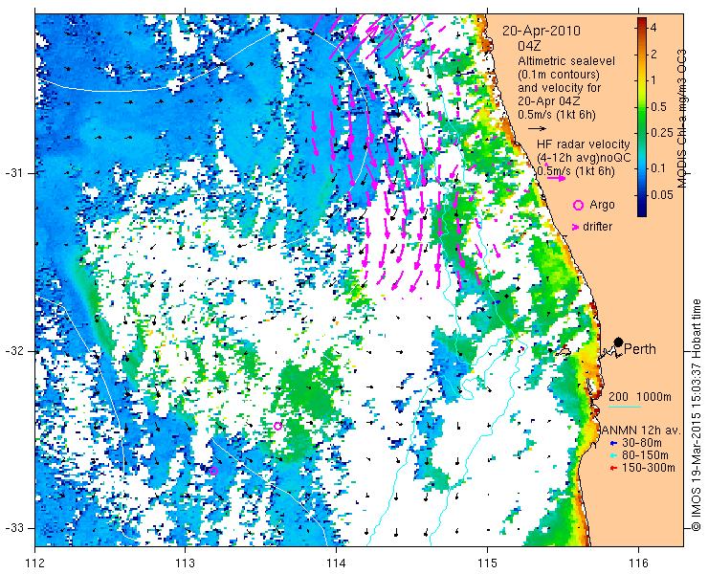Click the black Perth city marker dot

(619, 342)
